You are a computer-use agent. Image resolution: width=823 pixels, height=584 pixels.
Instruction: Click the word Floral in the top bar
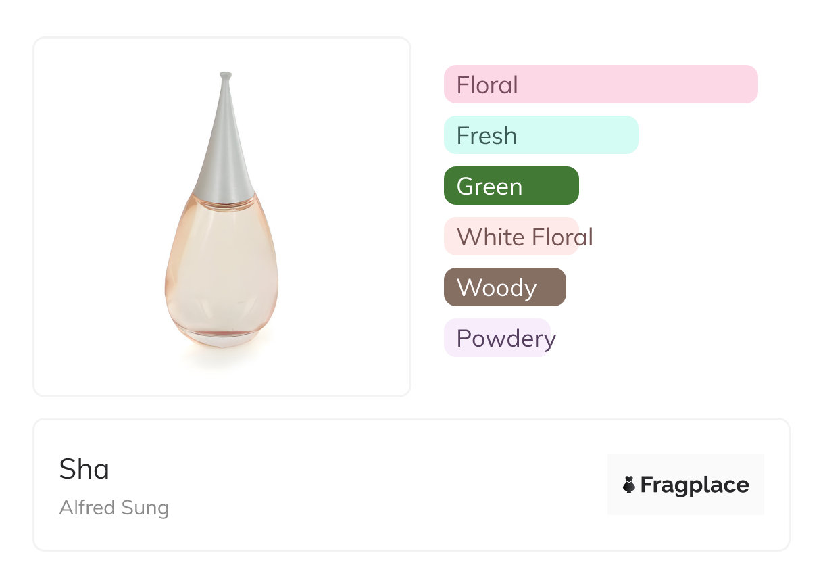tap(487, 84)
